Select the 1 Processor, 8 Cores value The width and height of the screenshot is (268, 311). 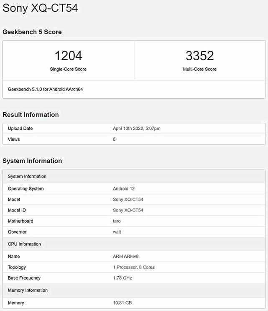[134, 267]
